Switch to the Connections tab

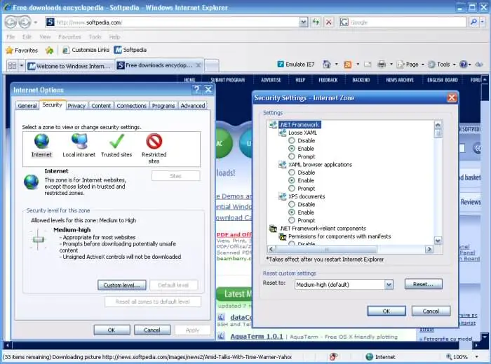coord(132,106)
